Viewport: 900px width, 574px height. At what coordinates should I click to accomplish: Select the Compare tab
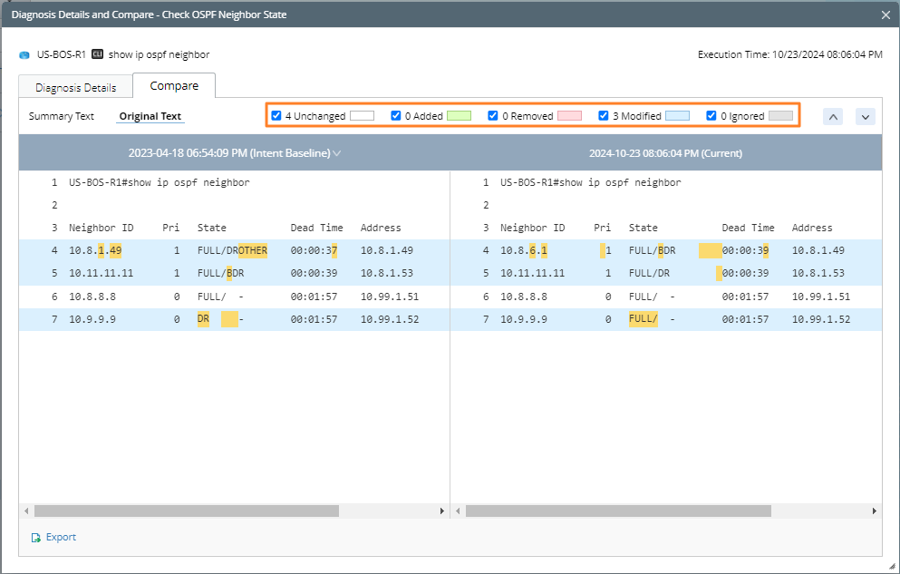tap(174, 86)
